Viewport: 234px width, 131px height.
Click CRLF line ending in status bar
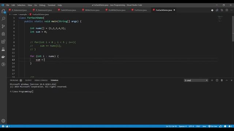click(198, 126)
